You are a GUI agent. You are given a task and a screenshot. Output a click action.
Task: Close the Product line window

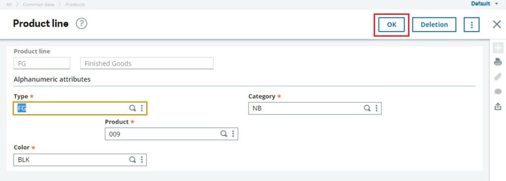click(x=497, y=24)
